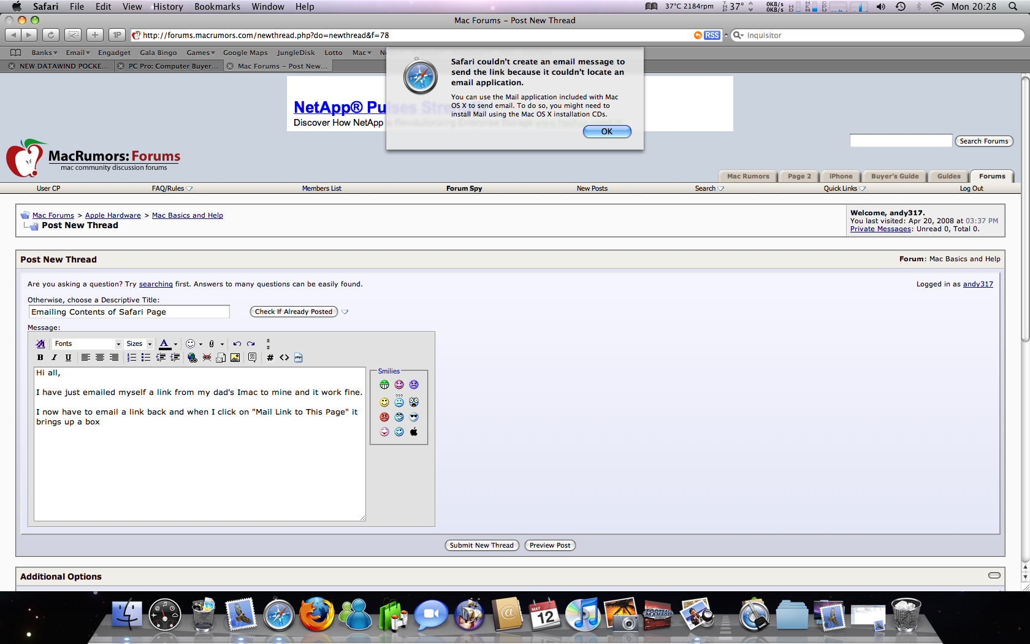The height and width of the screenshot is (644, 1030).
Task: Click Safari's reload page button
Action: point(51,35)
